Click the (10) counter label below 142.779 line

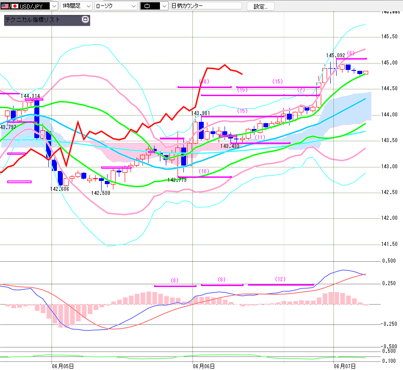coord(204,171)
